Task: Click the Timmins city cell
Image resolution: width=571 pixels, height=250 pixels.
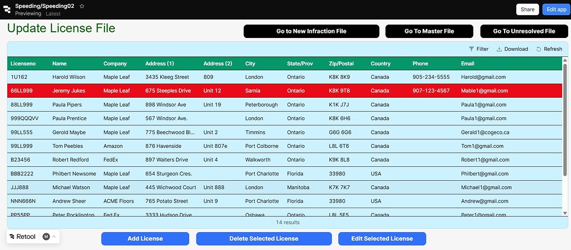Action: click(255, 132)
